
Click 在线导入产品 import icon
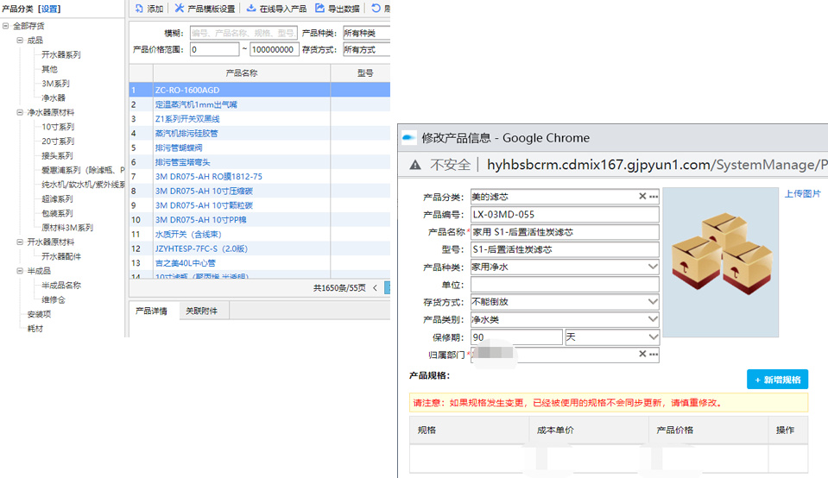point(251,9)
